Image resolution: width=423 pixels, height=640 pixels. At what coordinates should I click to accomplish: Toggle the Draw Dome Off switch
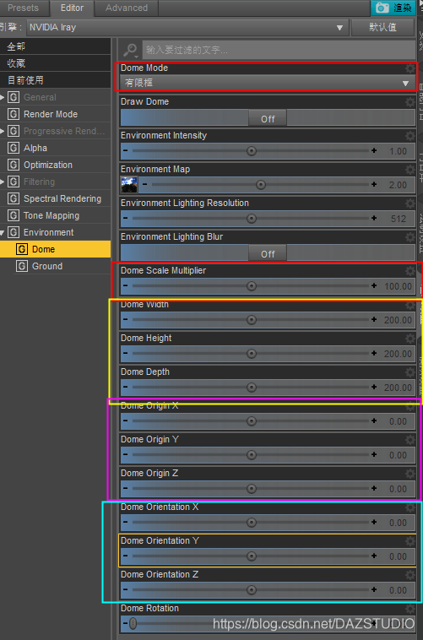(x=268, y=119)
